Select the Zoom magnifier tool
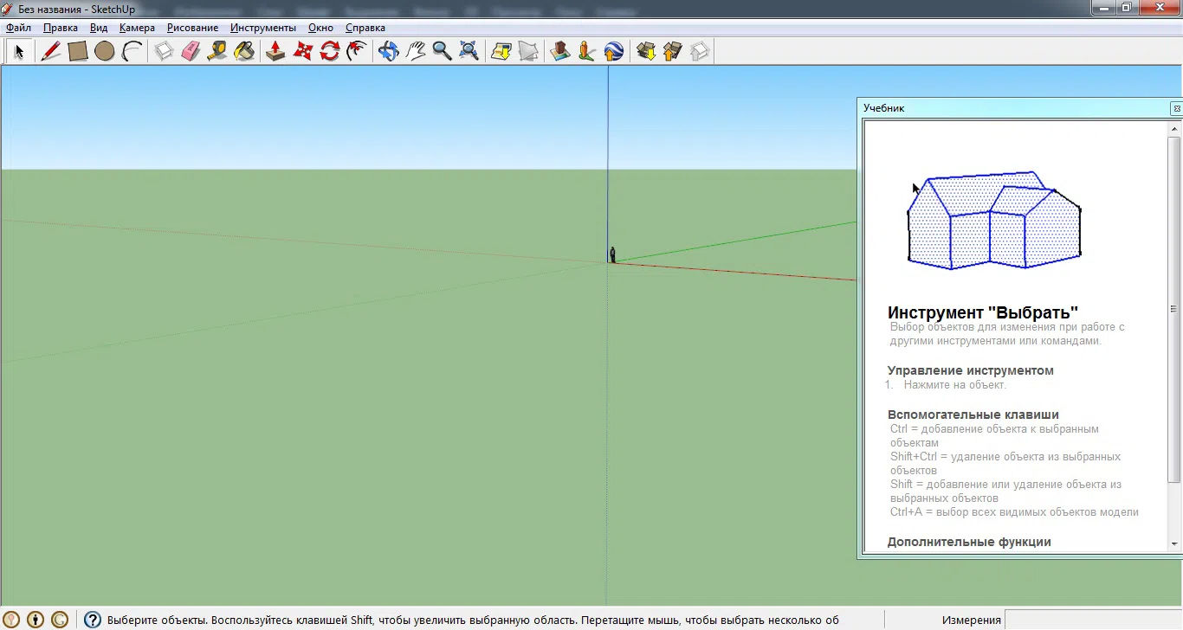Image resolution: width=1183 pixels, height=630 pixels. tap(442, 51)
